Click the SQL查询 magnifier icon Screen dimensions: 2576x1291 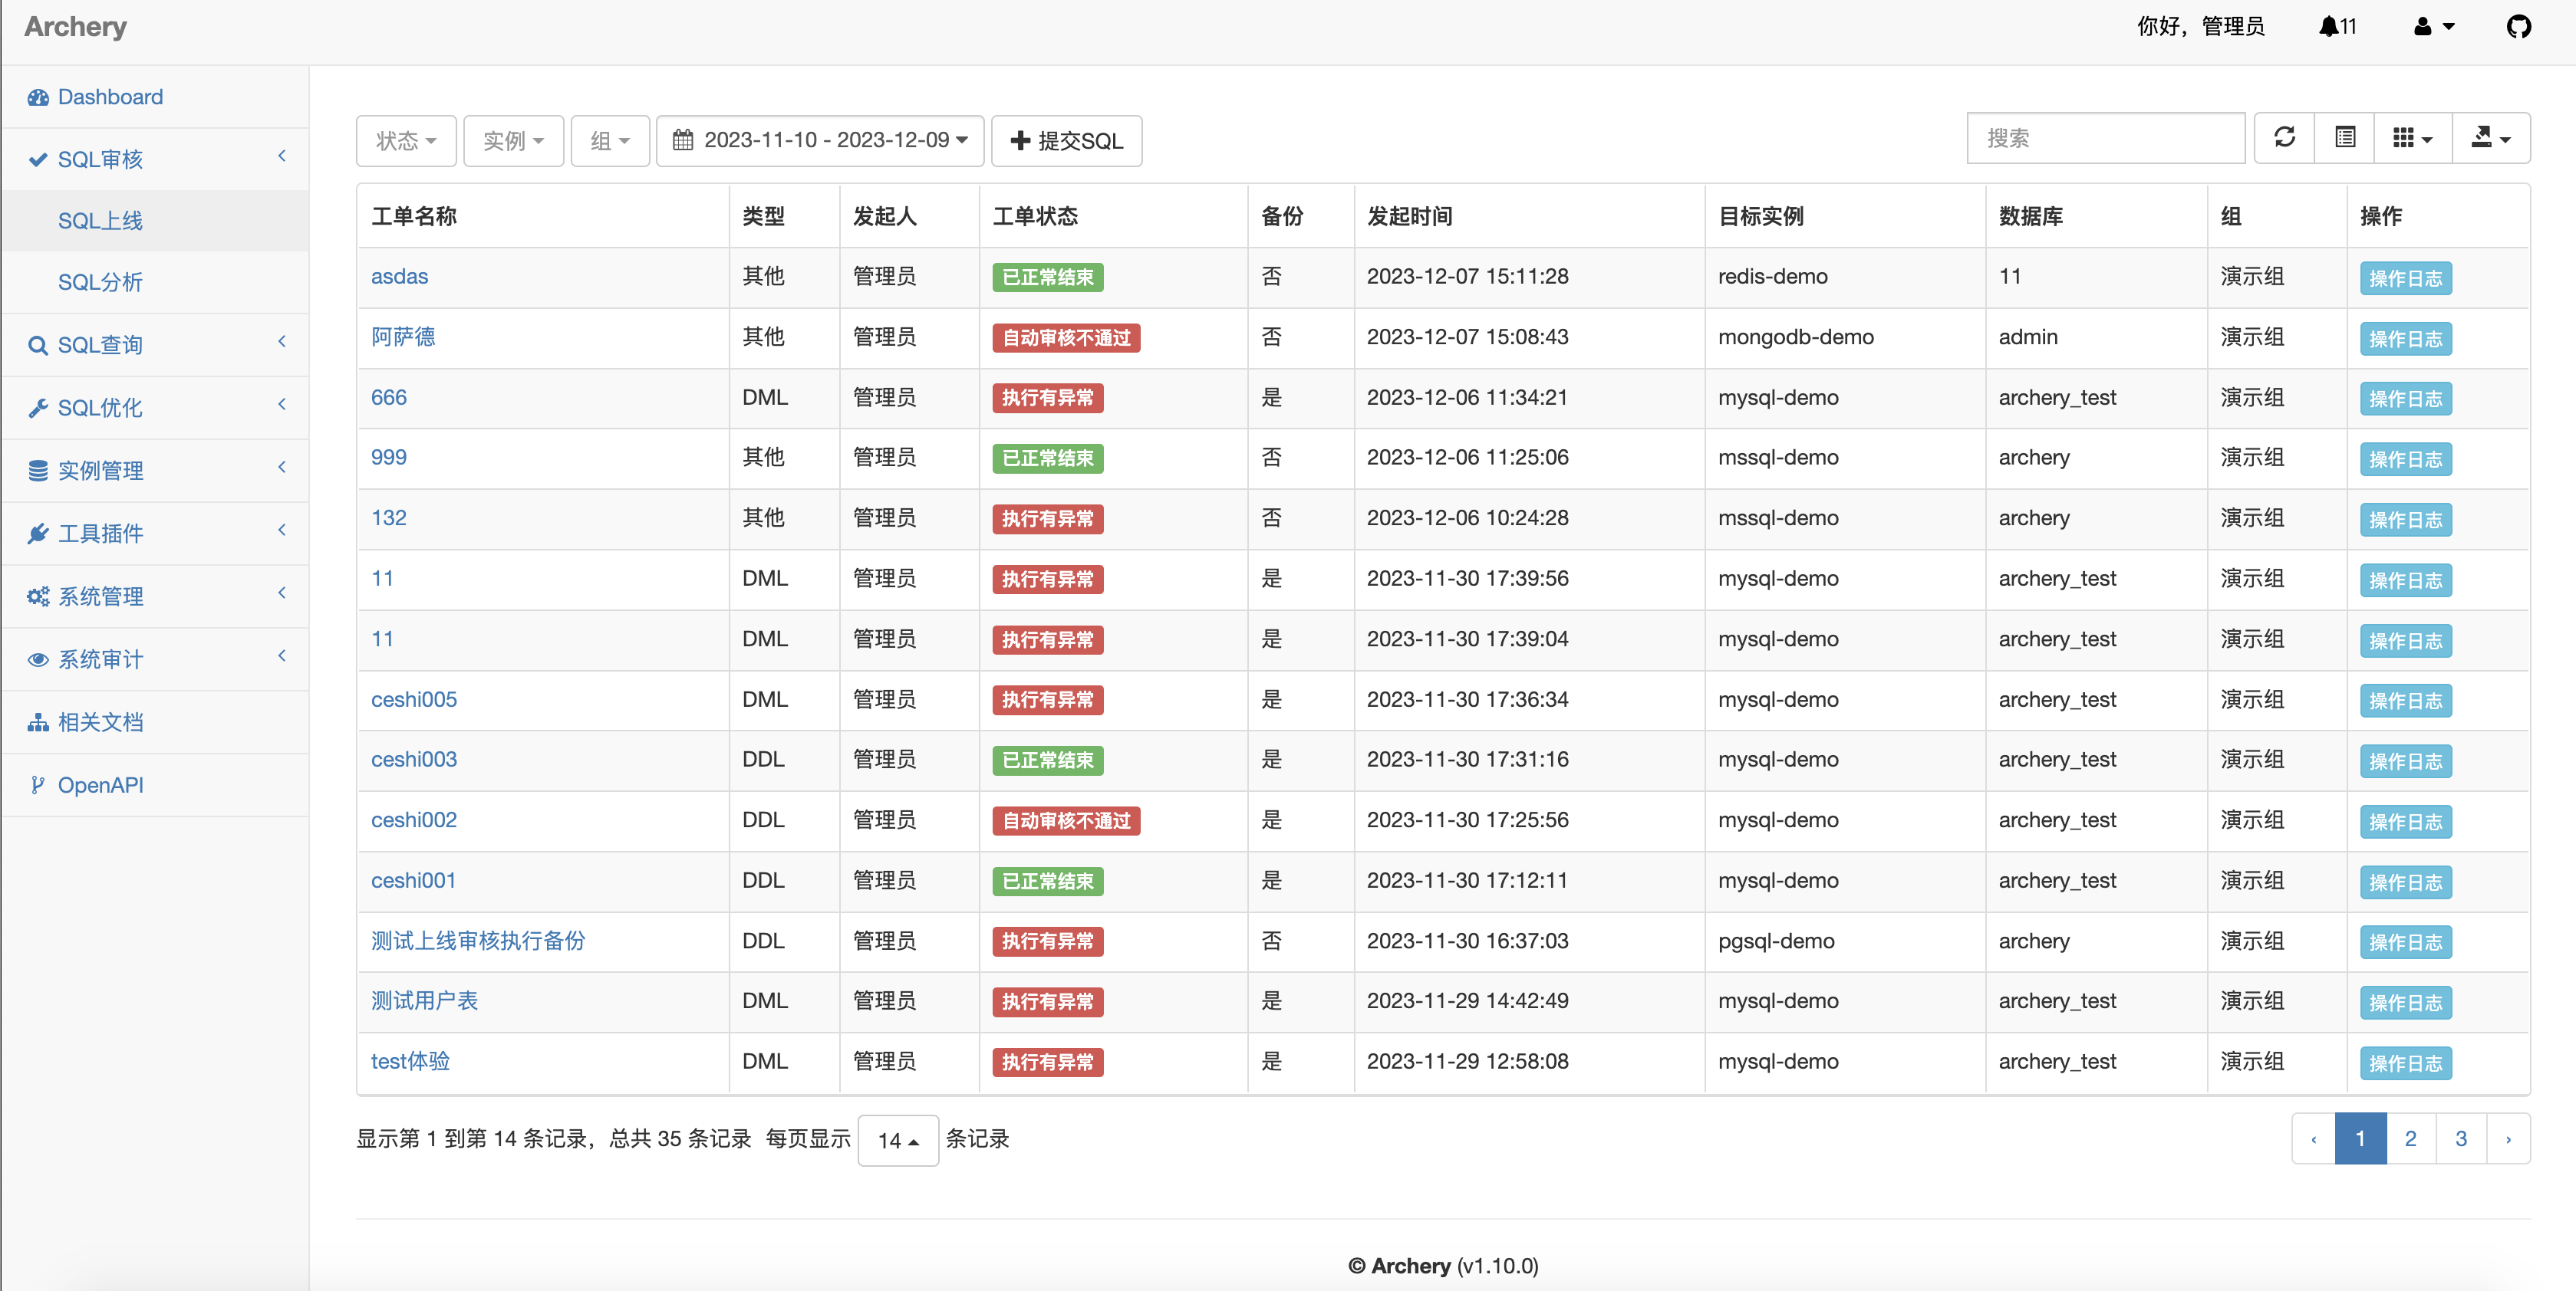click(38, 345)
